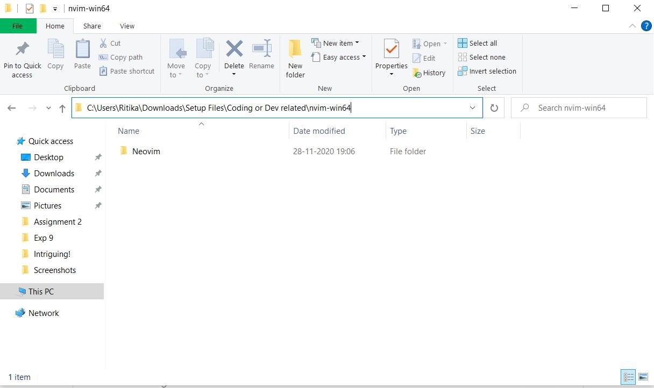
Task: Click the Properties icon
Action: pos(392,50)
